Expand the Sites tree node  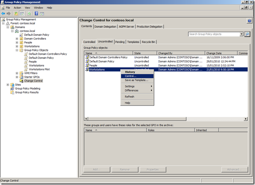click(8, 85)
